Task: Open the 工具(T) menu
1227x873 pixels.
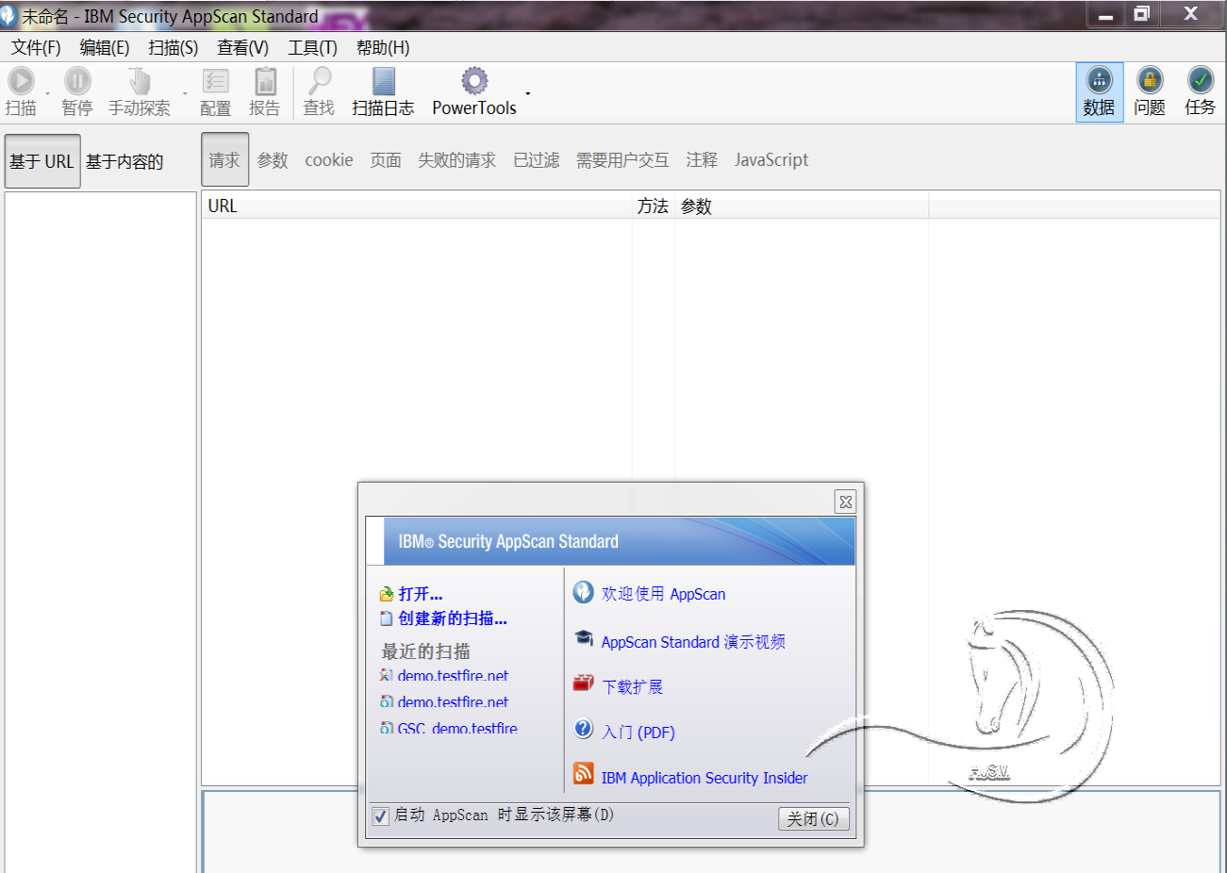Action: pyautogui.click(x=313, y=47)
